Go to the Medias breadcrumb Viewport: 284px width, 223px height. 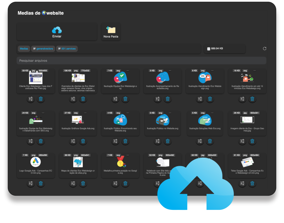[x=24, y=49]
